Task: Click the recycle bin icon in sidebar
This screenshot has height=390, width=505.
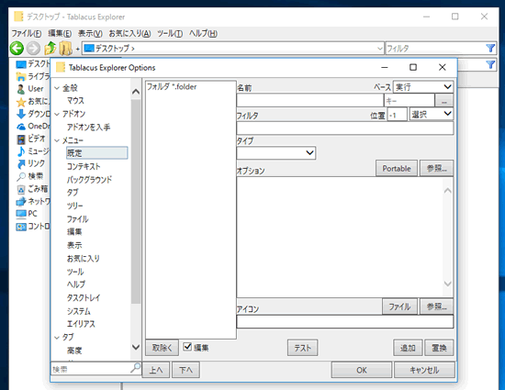Action: (x=21, y=189)
